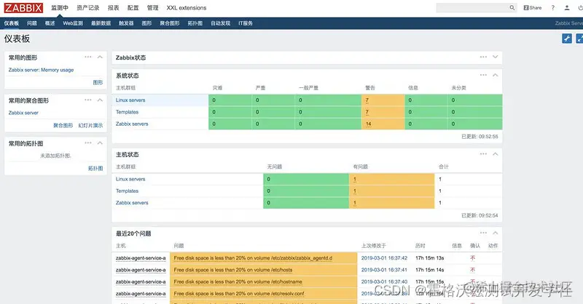Switch to the 概述 submenu tab
The height and width of the screenshot is (304, 583).
pyautogui.click(x=50, y=23)
